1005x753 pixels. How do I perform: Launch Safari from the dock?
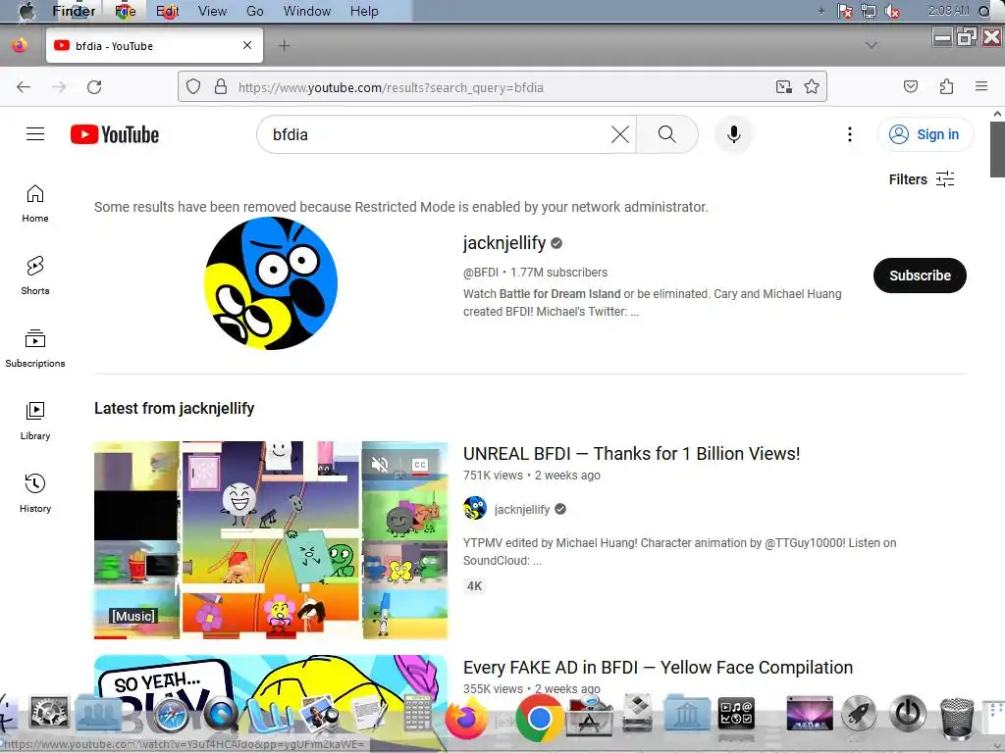171,716
